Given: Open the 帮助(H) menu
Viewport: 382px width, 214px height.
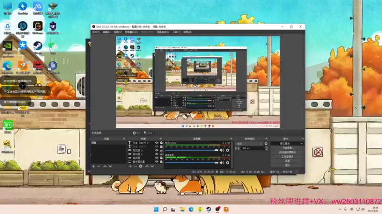Looking at the screenshot, I should point(187,32).
